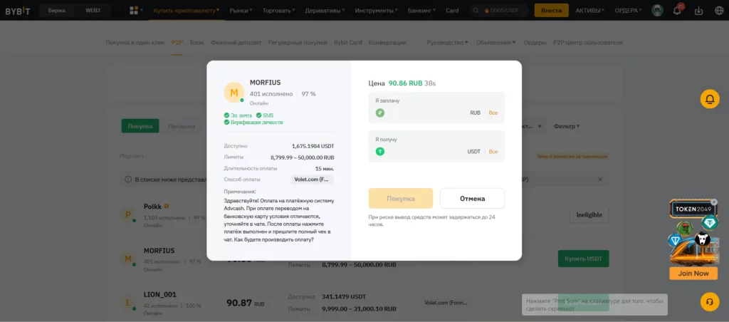729x322 pixels.
Task: Open the АКТИВЫ dropdown
Action: 590,10
